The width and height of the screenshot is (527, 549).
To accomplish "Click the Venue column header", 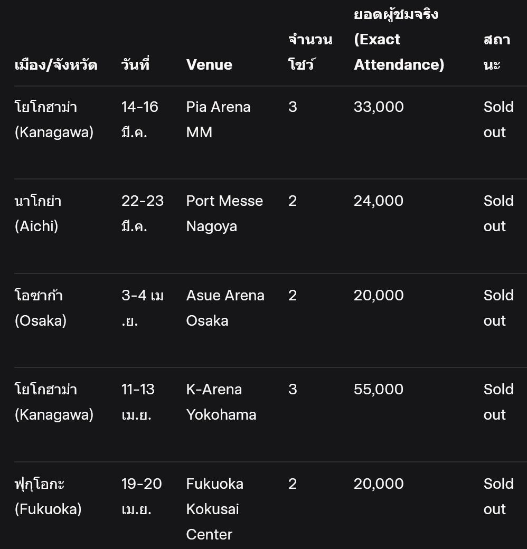I will pyautogui.click(x=209, y=65).
